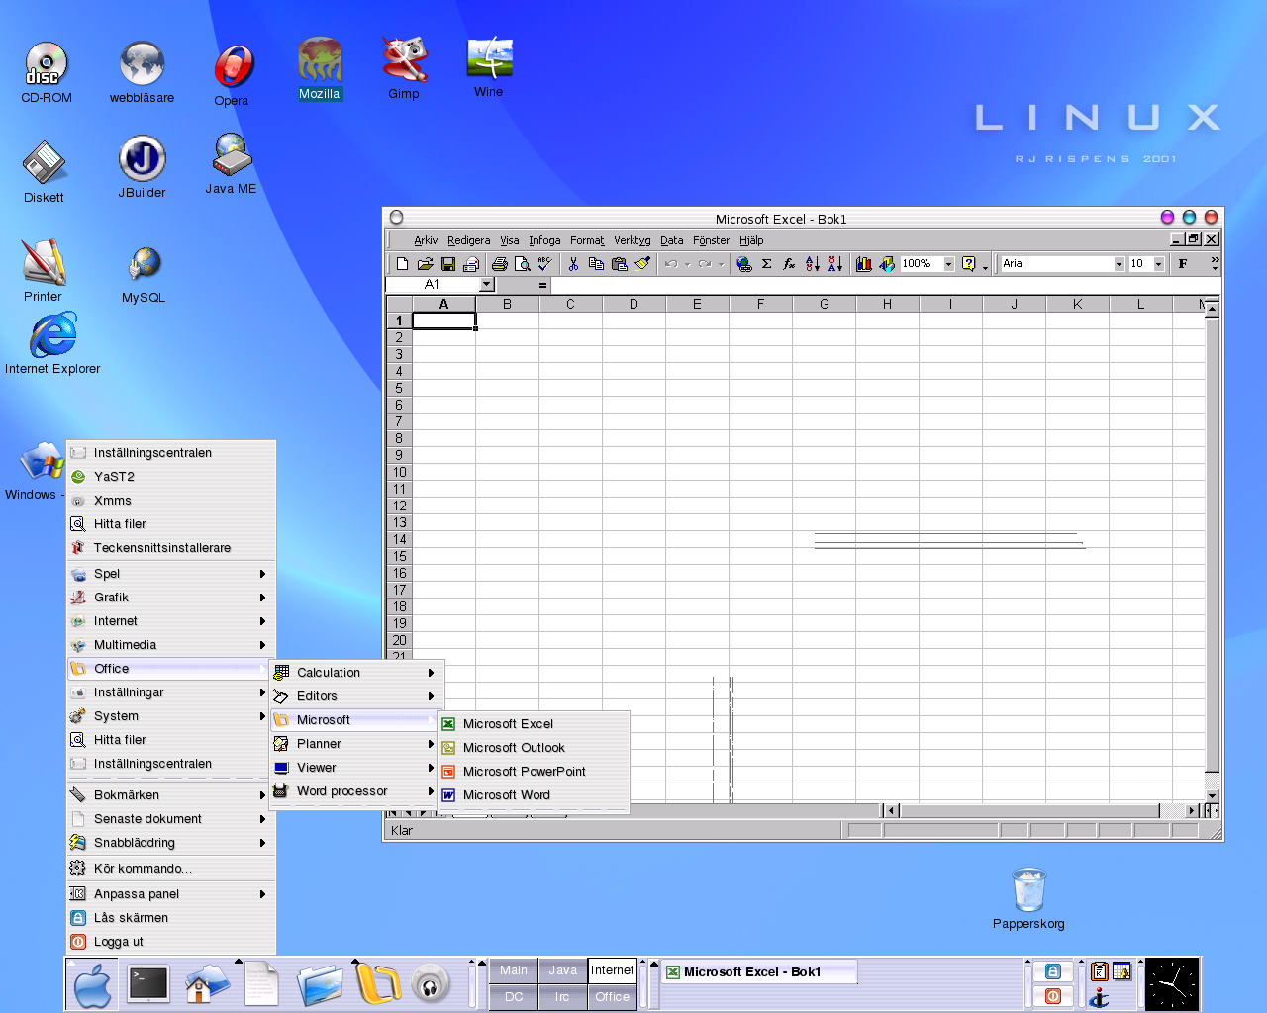1267x1013 pixels.
Task: Click Lås skärmen in the start menu
Action: tap(169, 918)
